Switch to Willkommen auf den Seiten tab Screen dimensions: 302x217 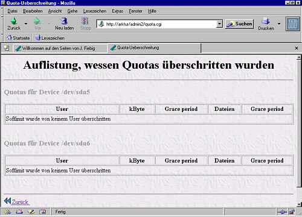point(60,48)
